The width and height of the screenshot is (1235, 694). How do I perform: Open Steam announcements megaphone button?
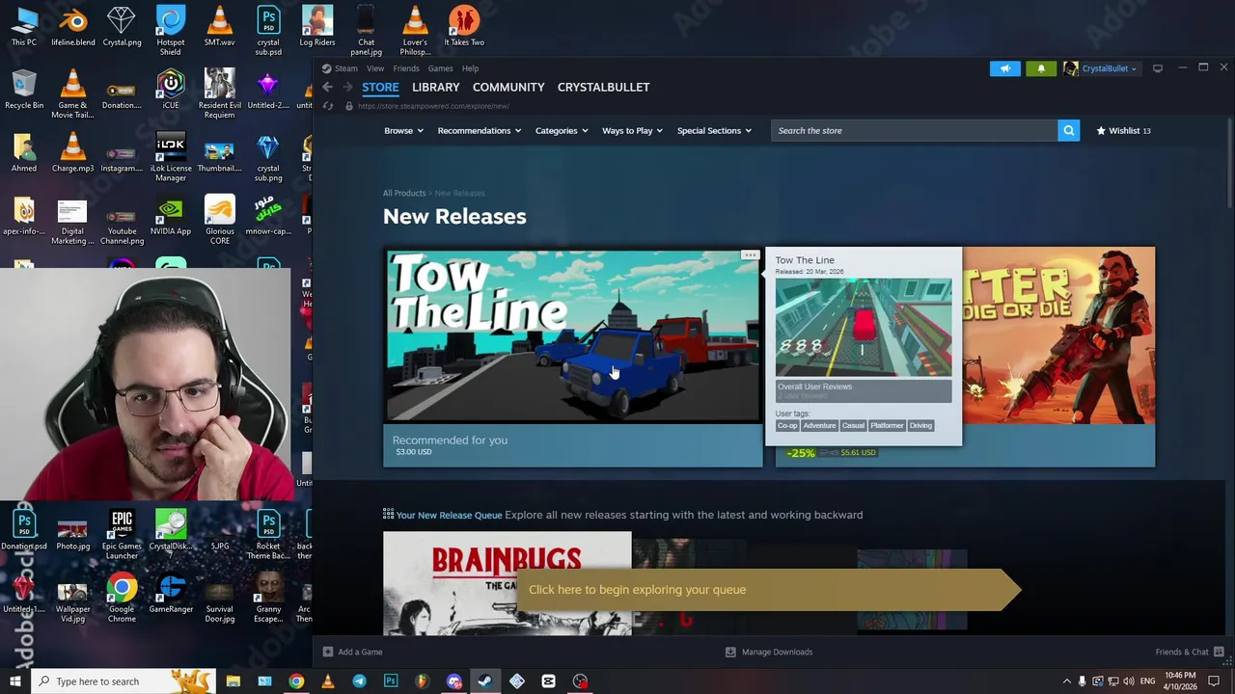(1004, 68)
